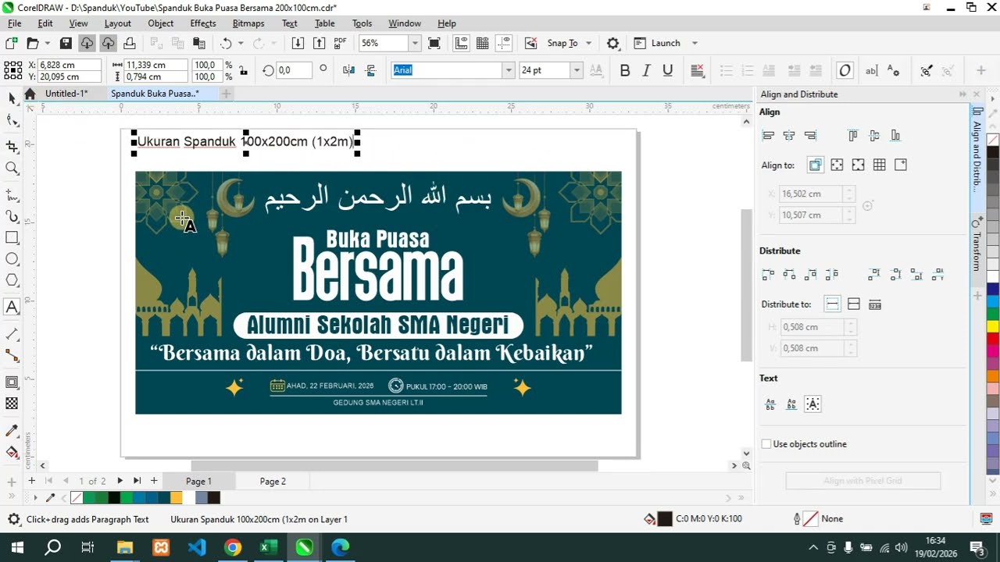Toggle the Lock ratio padlock
1000x562 pixels.
[x=243, y=71]
